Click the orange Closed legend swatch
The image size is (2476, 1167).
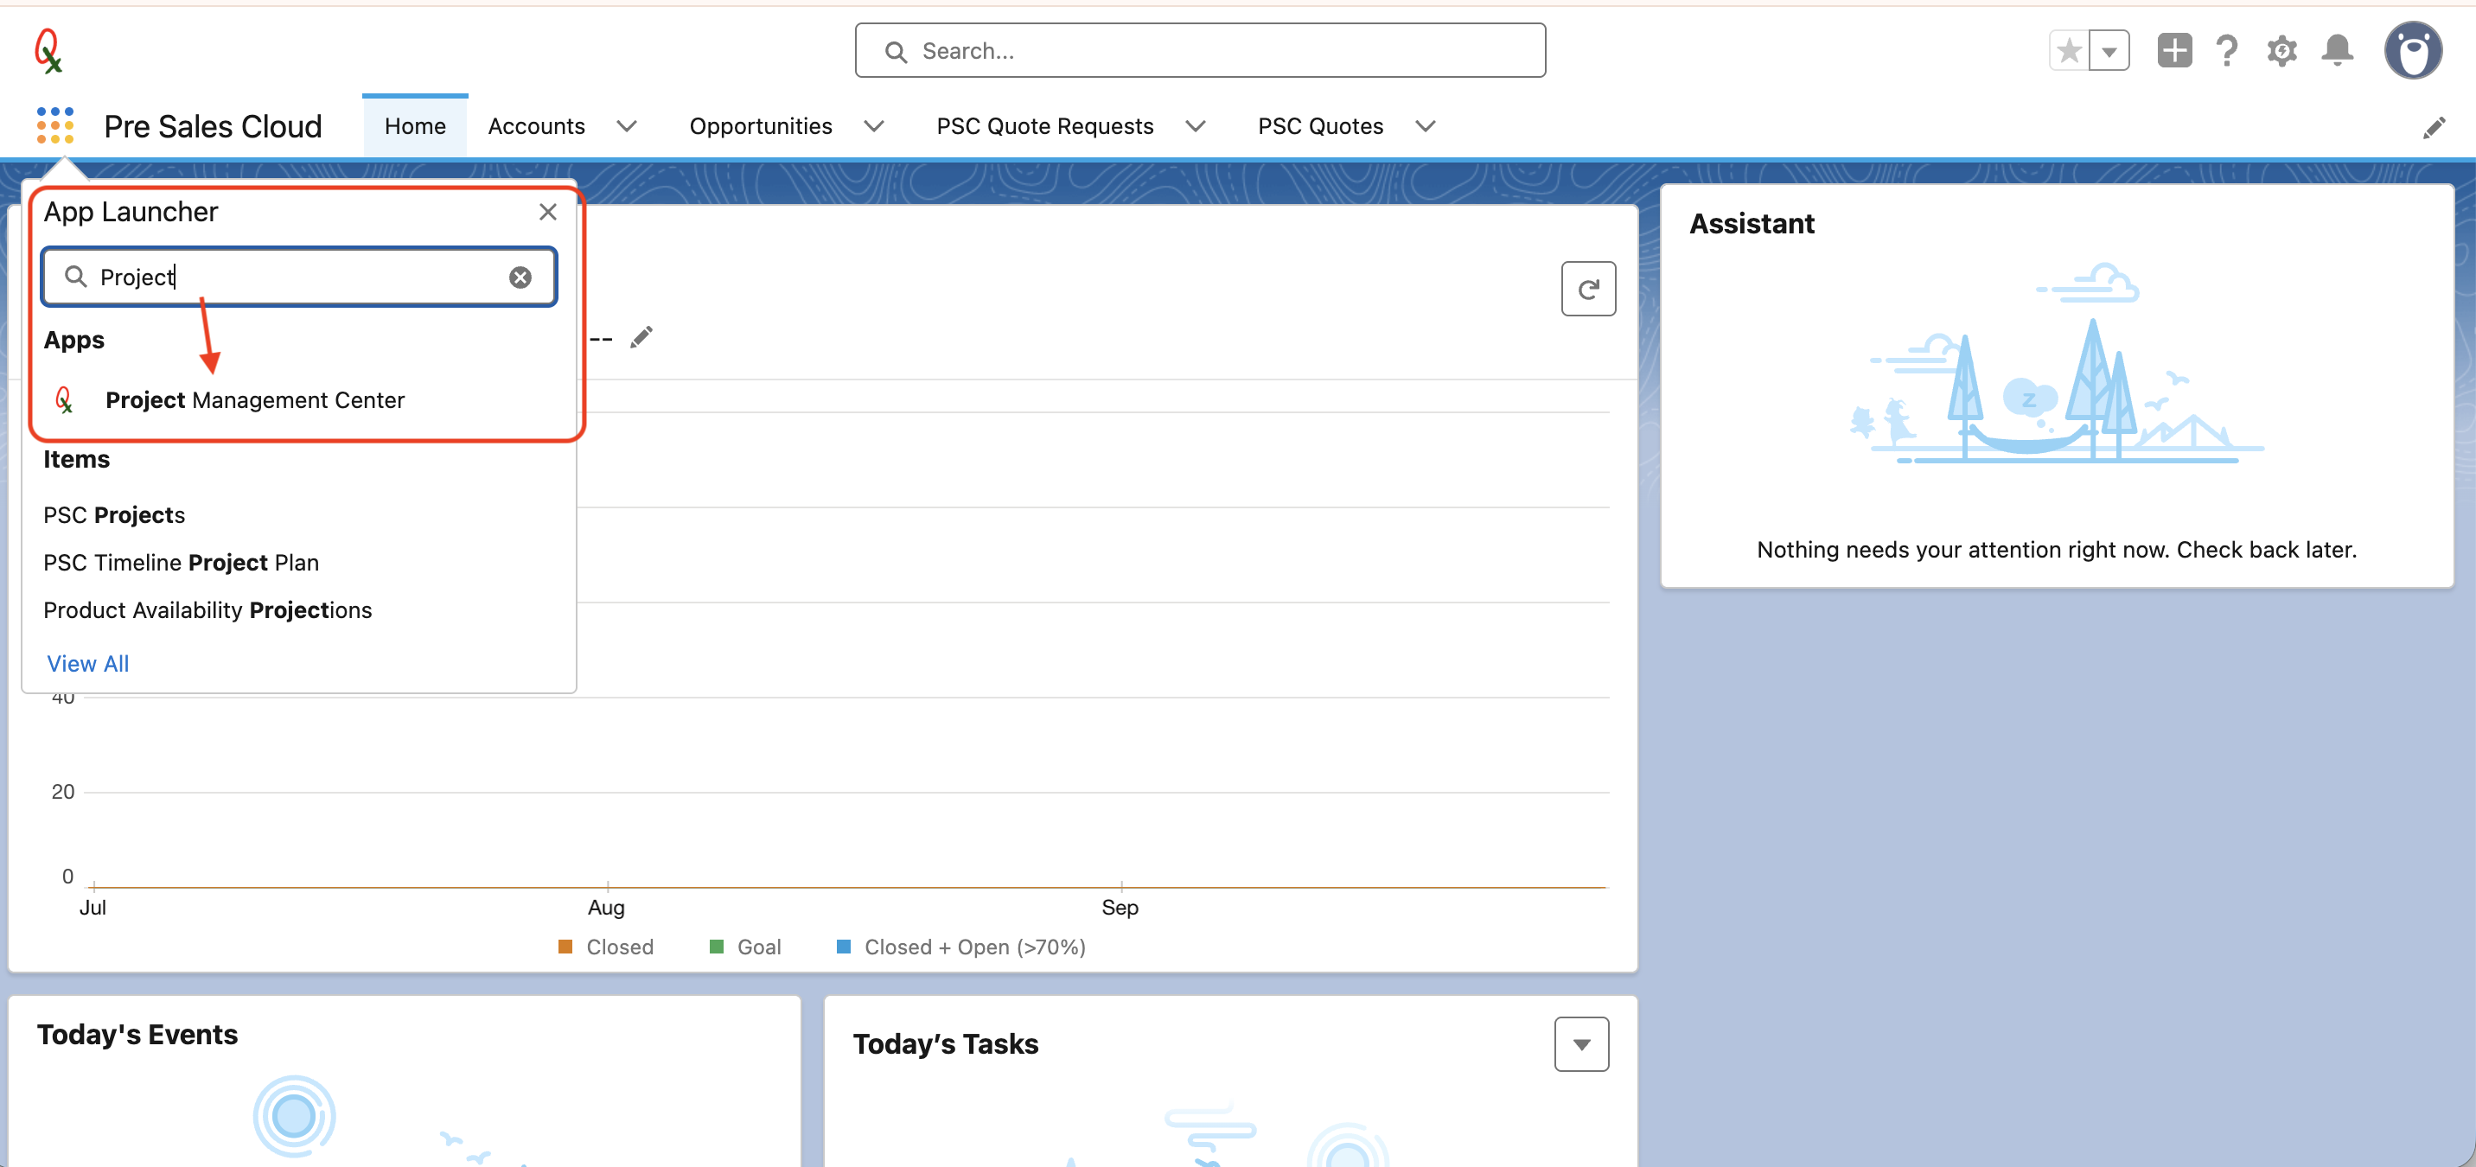(565, 947)
